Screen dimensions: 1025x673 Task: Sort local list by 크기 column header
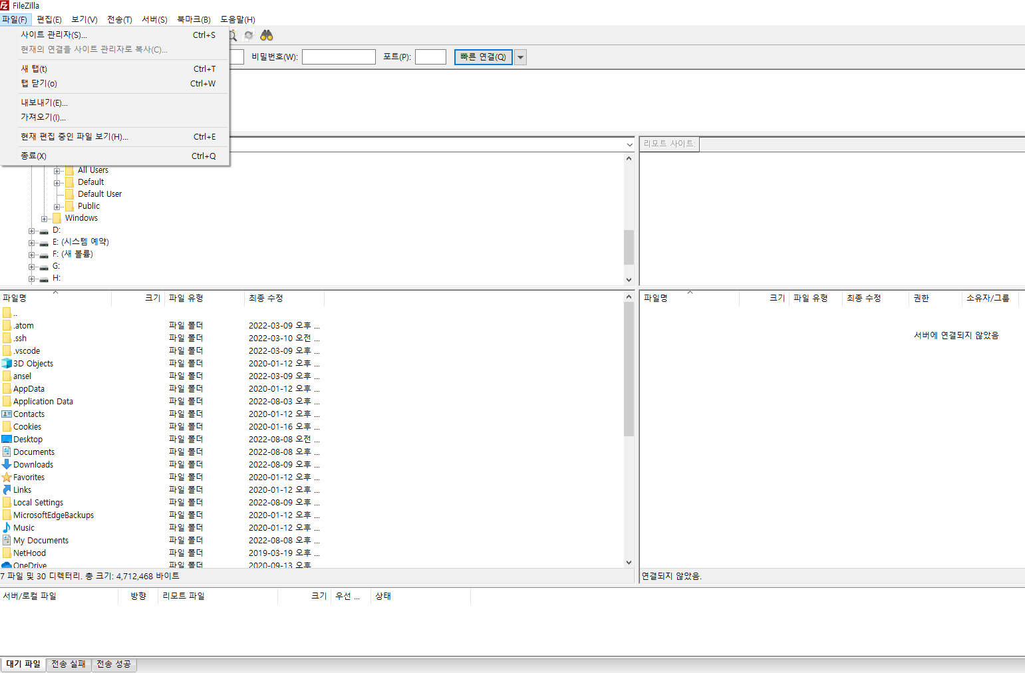[138, 298]
